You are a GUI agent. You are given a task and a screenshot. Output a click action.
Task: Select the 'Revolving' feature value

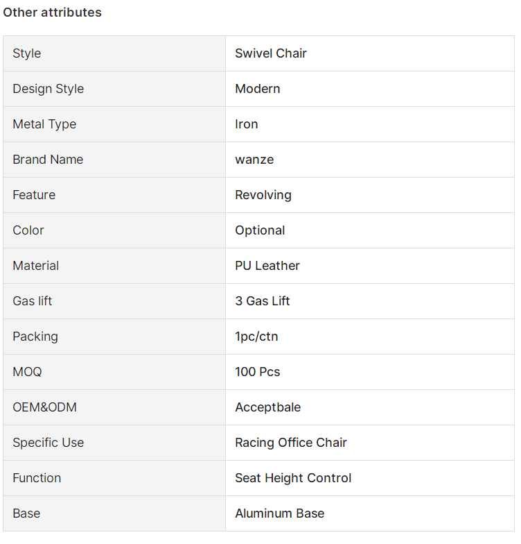pyautogui.click(x=263, y=195)
